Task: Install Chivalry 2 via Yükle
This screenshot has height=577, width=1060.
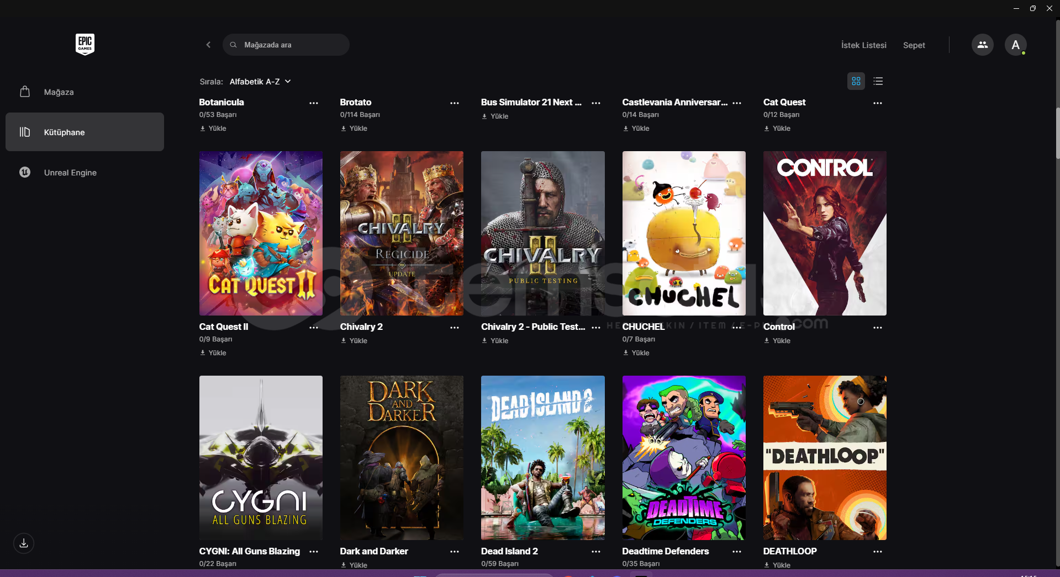Action: pos(354,341)
